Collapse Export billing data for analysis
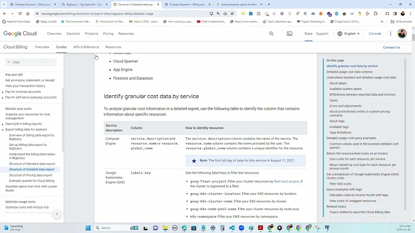The width and height of the screenshot is (415, 233). (x=3, y=130)
